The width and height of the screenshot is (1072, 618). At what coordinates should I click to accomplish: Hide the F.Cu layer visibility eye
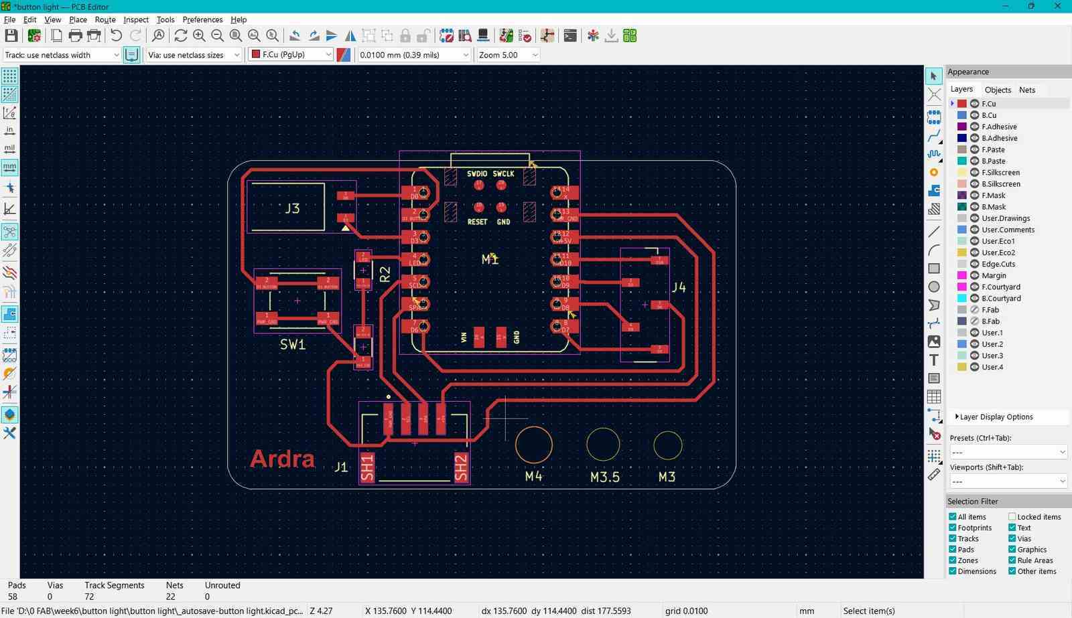(975, 103)
